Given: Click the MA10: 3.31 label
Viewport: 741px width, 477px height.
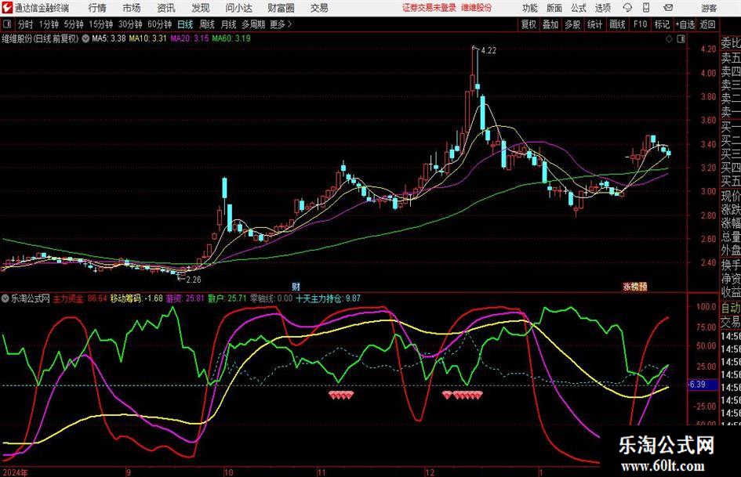Looking at the screenshot, I should [x=147, y=38].
